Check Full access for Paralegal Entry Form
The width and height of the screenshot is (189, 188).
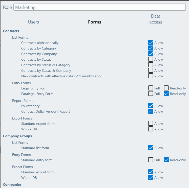(x=151, y=94)
